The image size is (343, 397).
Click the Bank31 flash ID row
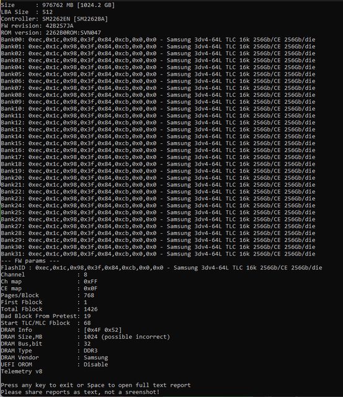(x=158, y=254)
